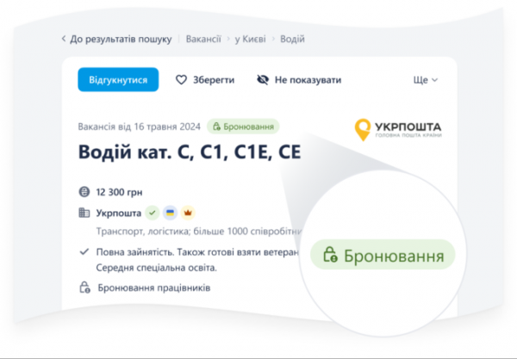Click orange crown badge icon

point(188,213)
